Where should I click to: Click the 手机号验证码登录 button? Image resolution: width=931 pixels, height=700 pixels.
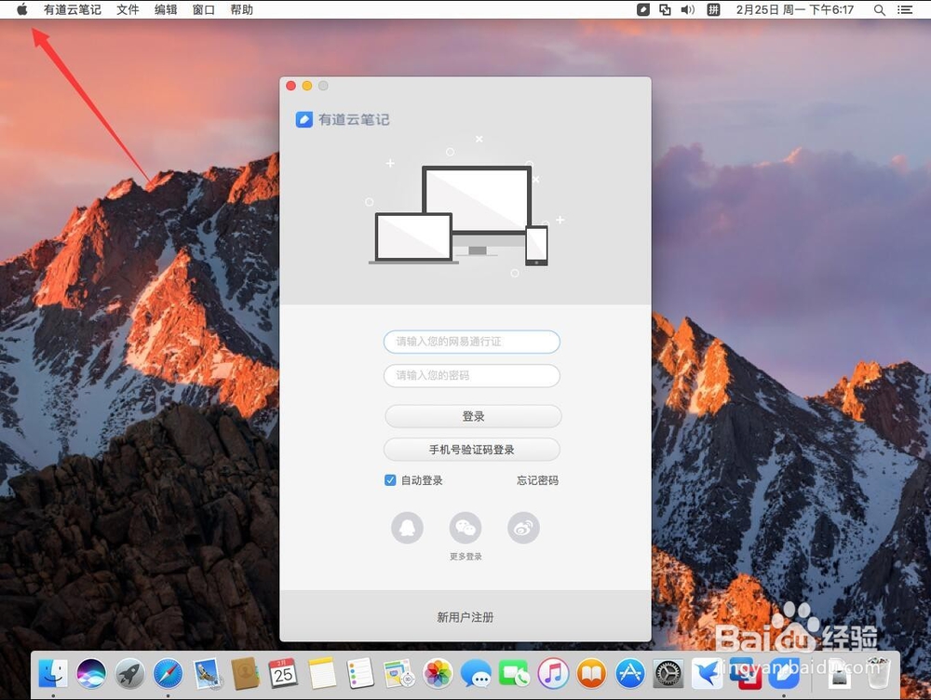pos(472,450)
